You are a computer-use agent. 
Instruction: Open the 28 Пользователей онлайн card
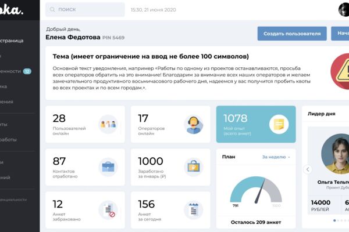click(85, 124)
